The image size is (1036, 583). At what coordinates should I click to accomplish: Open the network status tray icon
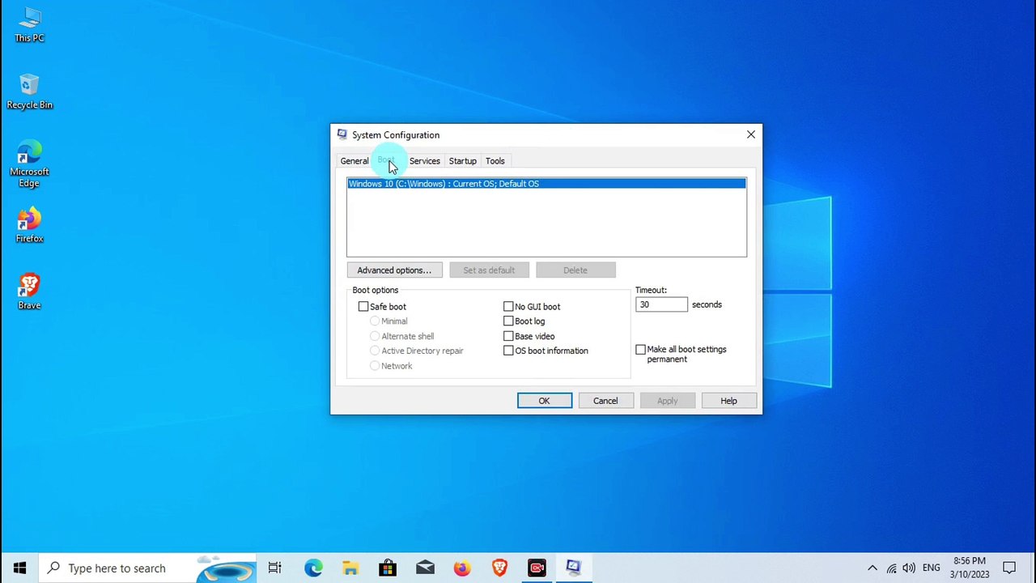coord(891,568)
